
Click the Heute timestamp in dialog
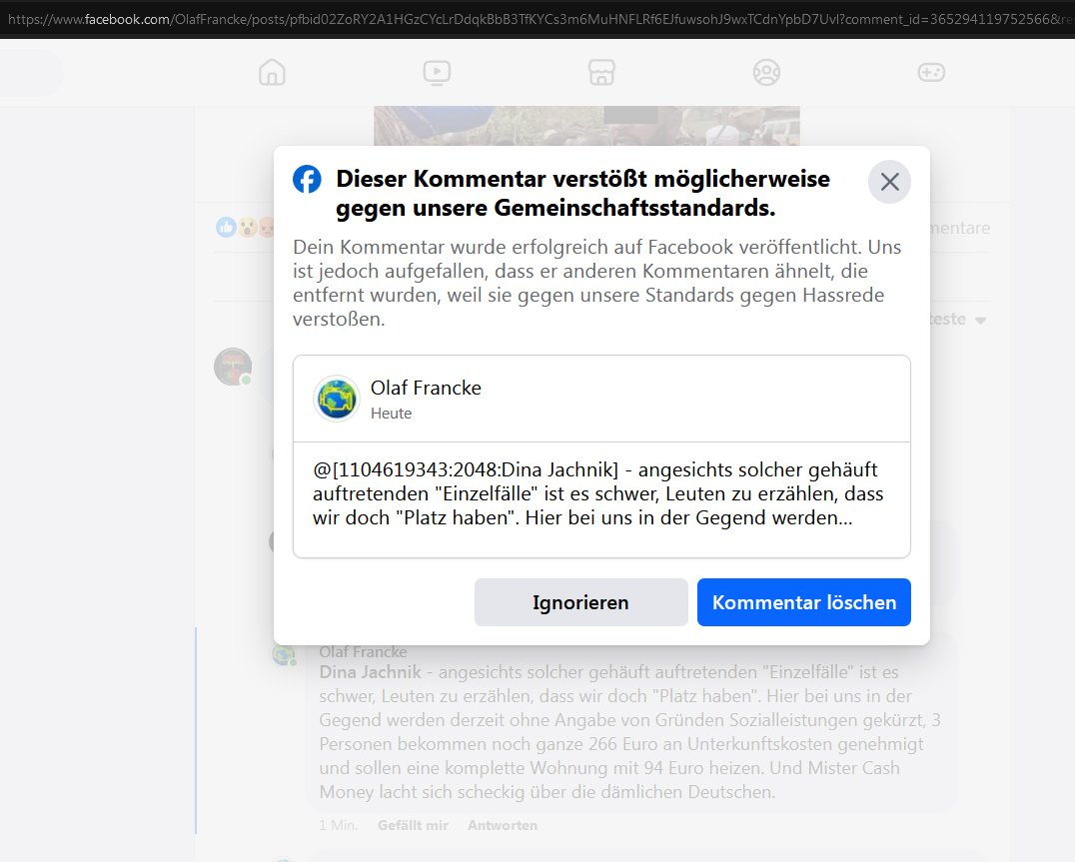click(392, 414)
